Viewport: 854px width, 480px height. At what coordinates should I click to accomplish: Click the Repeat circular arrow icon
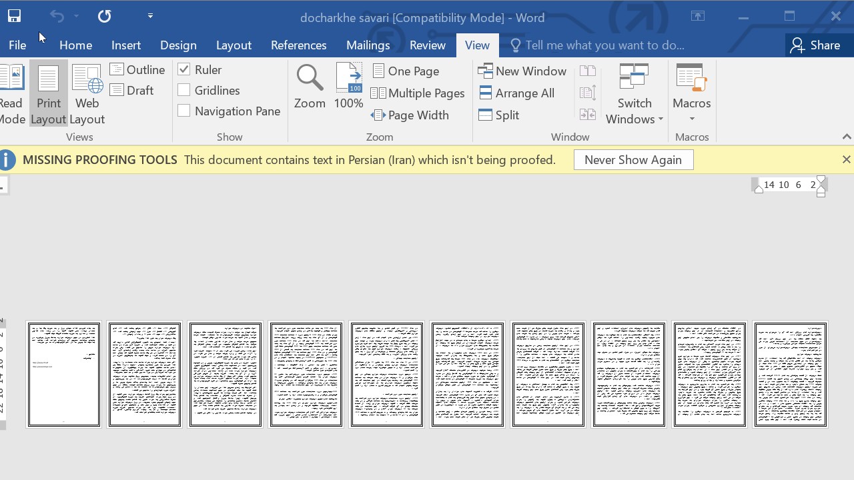[x=104, y=16]
